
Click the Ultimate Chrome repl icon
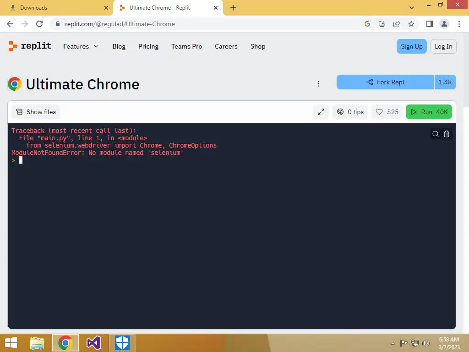tap(15, 84)
